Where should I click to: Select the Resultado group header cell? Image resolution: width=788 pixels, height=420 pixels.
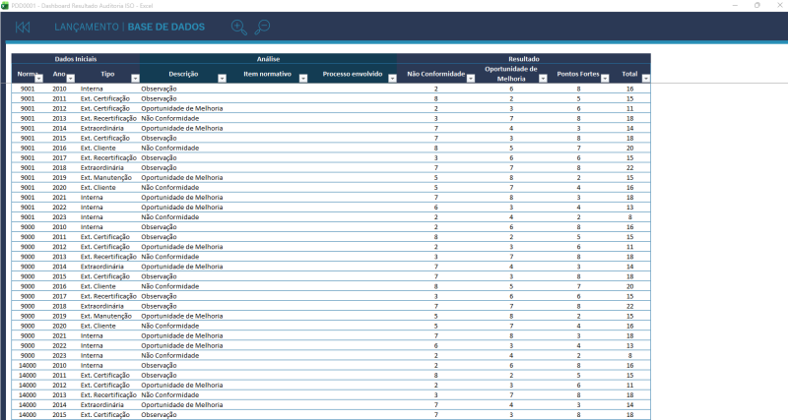[523, 59]
